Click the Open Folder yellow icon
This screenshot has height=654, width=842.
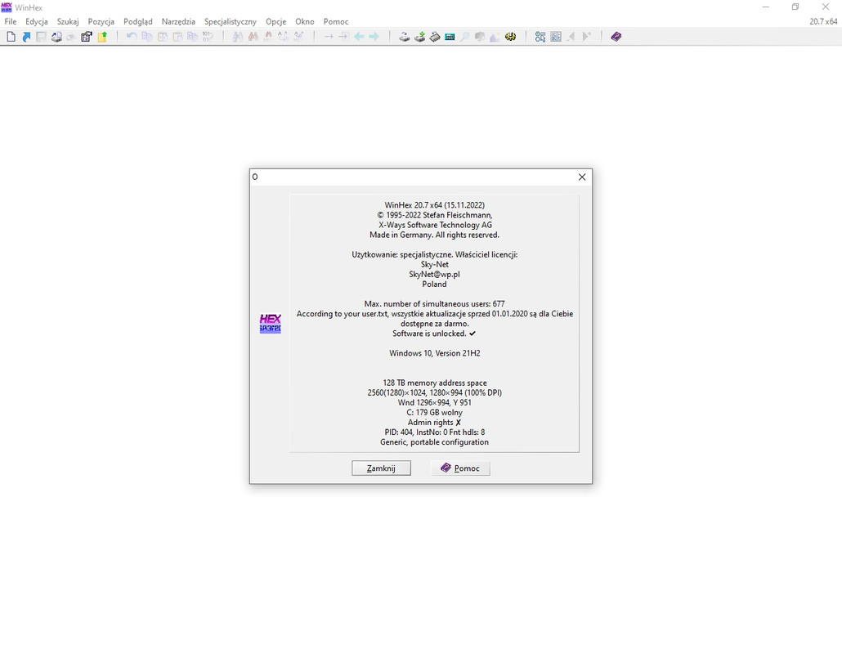(x=102, y=37)
